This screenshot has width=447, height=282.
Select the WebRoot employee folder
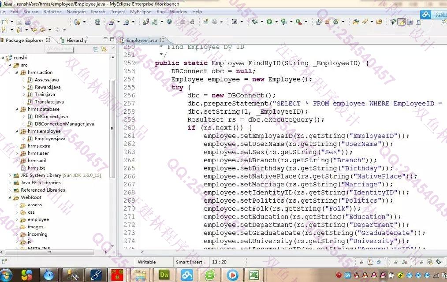(38, 219)
